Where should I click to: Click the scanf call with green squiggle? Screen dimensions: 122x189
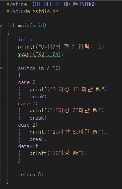(x=41, y=54)
